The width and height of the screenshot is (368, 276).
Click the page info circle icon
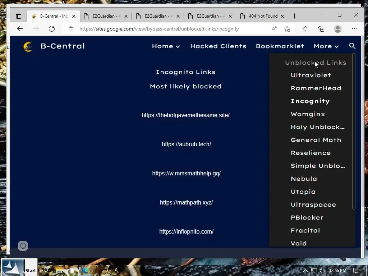(x=23, y=246)
